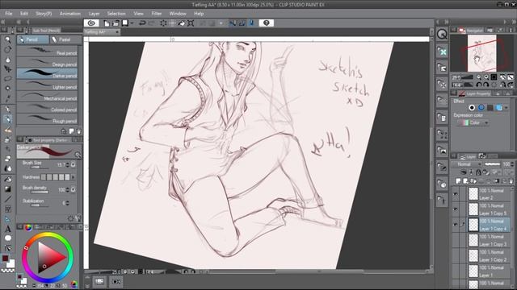Click Layer color effect icon
This screenshot has height=290, width=517.
tap(499, 107)
